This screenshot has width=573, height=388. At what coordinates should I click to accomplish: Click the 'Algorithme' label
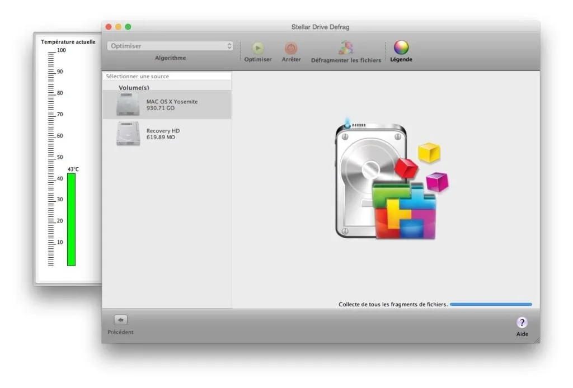point(170,58)
